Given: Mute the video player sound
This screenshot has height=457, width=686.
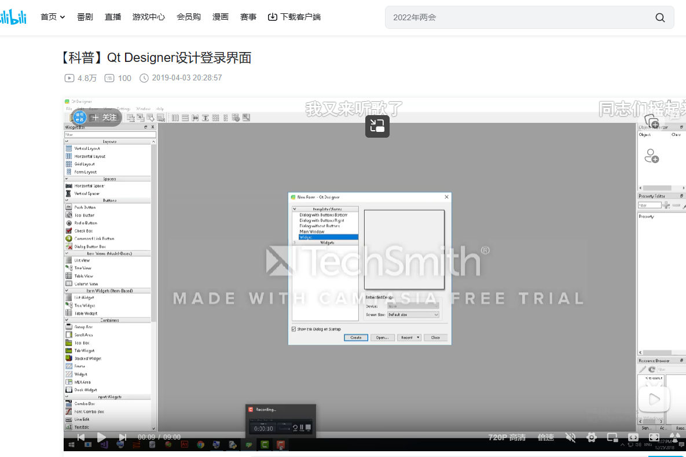Looking at the screenshot, I should coord(570,437).
